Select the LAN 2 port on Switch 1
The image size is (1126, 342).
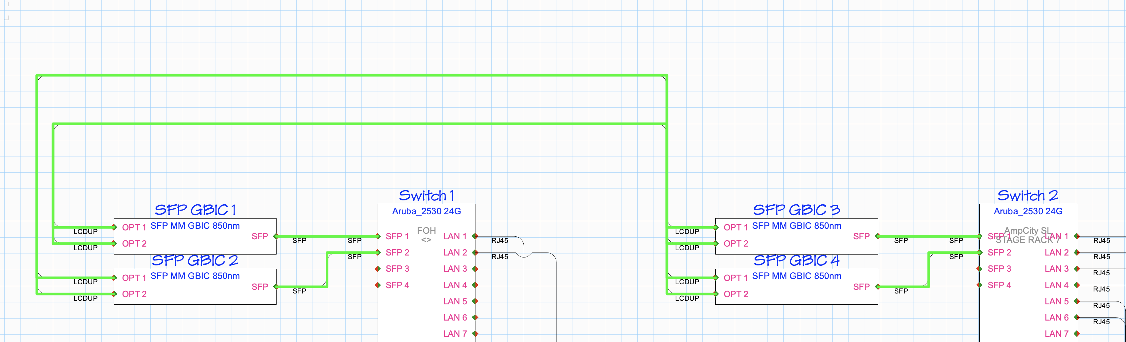tap(456, 253)
